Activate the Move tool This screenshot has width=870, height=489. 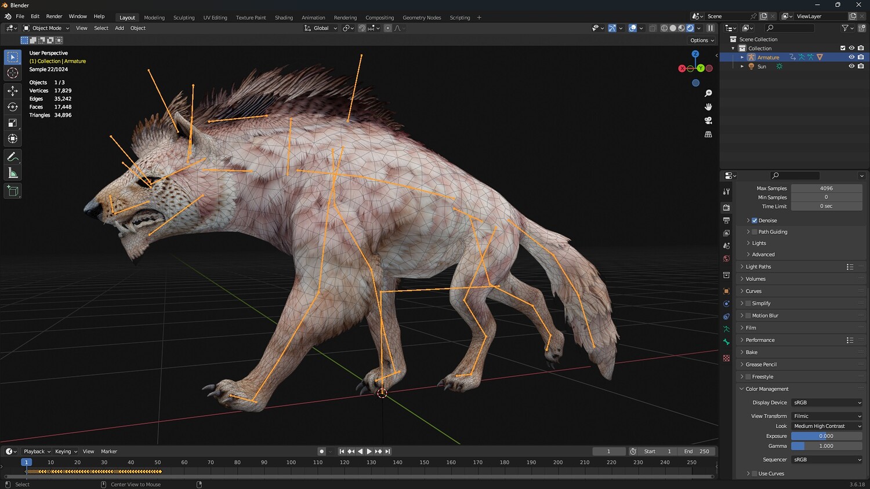click(13, 91)
